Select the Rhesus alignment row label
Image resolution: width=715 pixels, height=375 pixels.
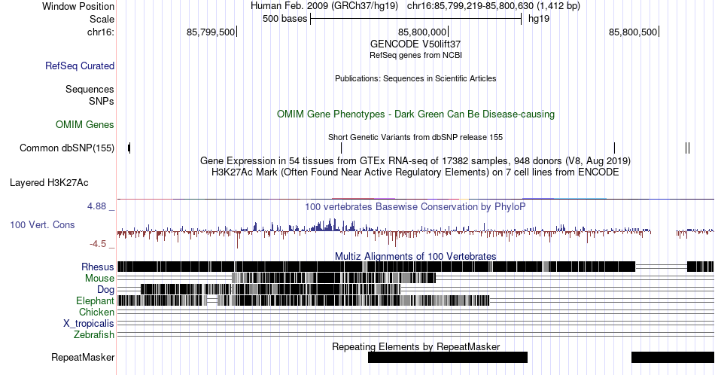pyautogui.click(x=98, y=267)
